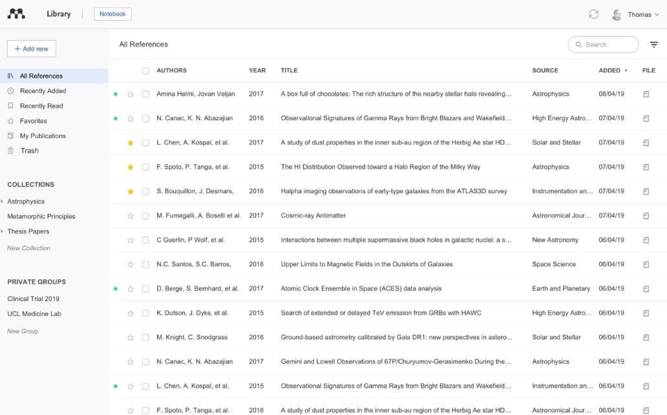Tick the select-all checkbox in header
This screenshot has width=667, height=415.
point(145,70)
